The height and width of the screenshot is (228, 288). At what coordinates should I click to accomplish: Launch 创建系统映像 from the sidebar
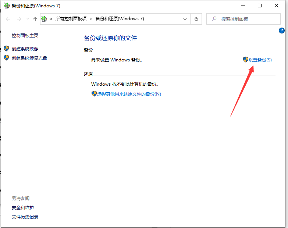[x=25, y=49]
